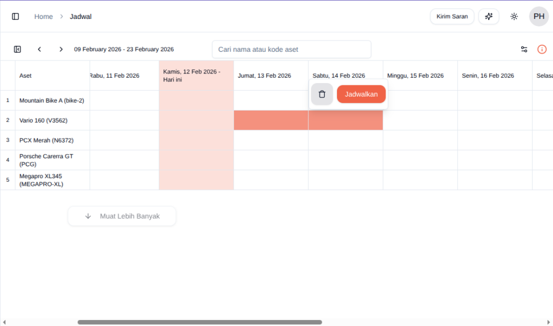
Task: Click the red info icon
Action: pos(542,49)
